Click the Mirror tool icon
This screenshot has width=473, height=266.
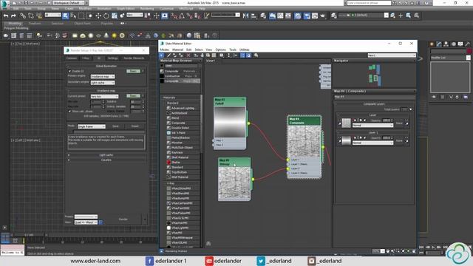click(x=245, y=16)
